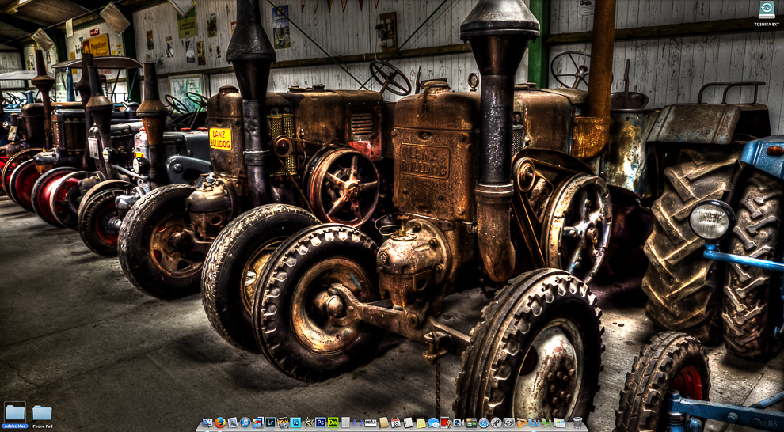Launch Microsoft PowerPoint from the Dock

tap(522, 423)
